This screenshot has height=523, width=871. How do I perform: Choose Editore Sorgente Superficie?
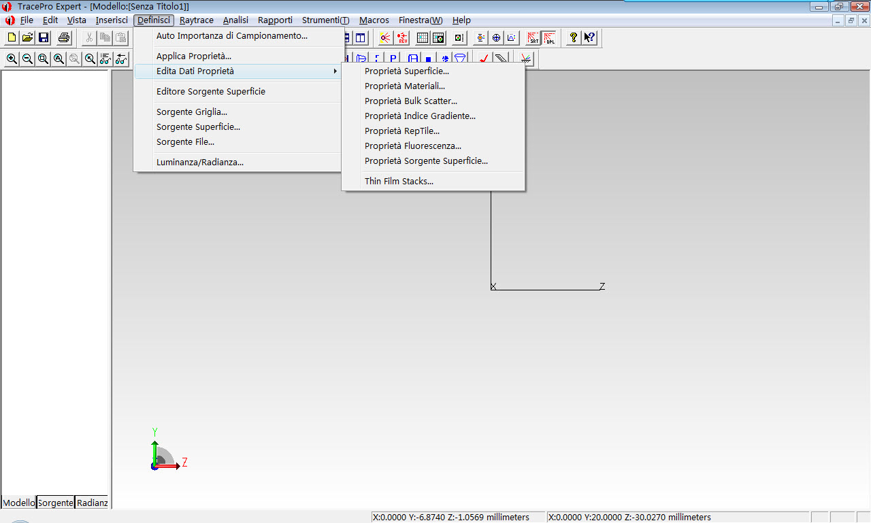238,91
